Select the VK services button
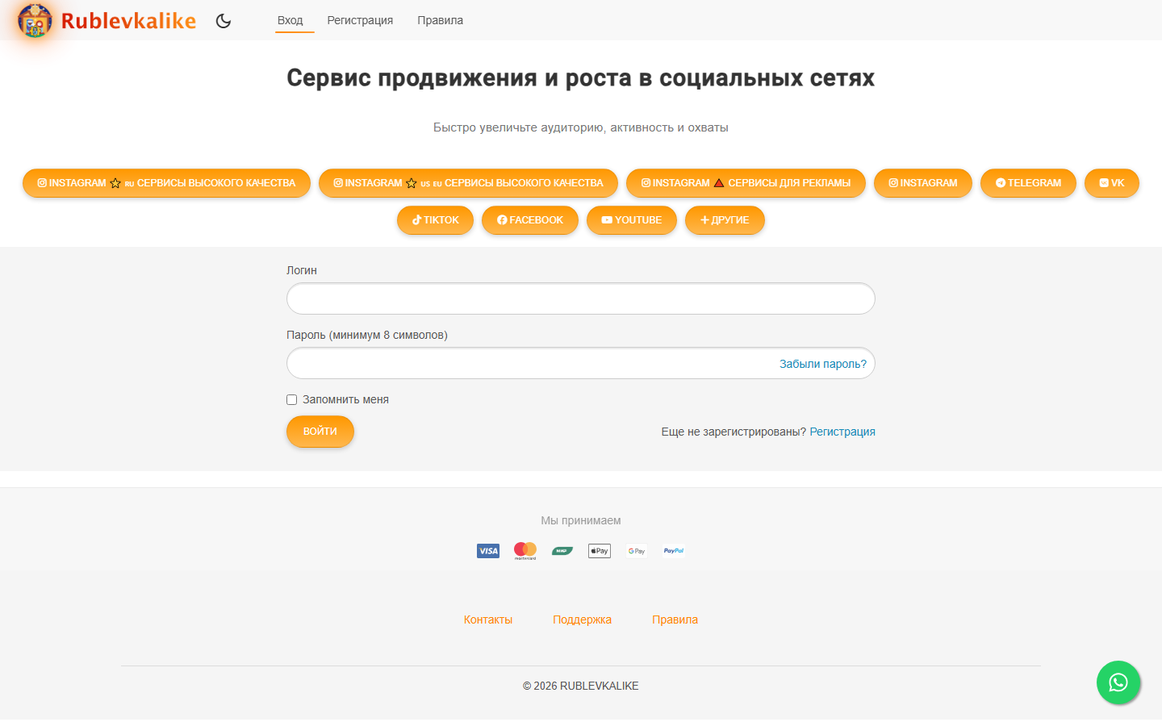 click(1111, 182)
